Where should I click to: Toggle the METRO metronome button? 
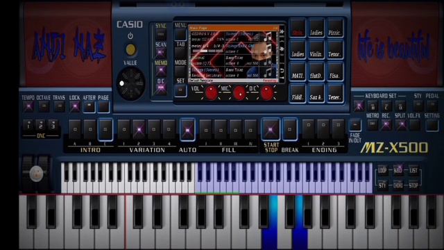pyautogui.click(x=372, y=125)
